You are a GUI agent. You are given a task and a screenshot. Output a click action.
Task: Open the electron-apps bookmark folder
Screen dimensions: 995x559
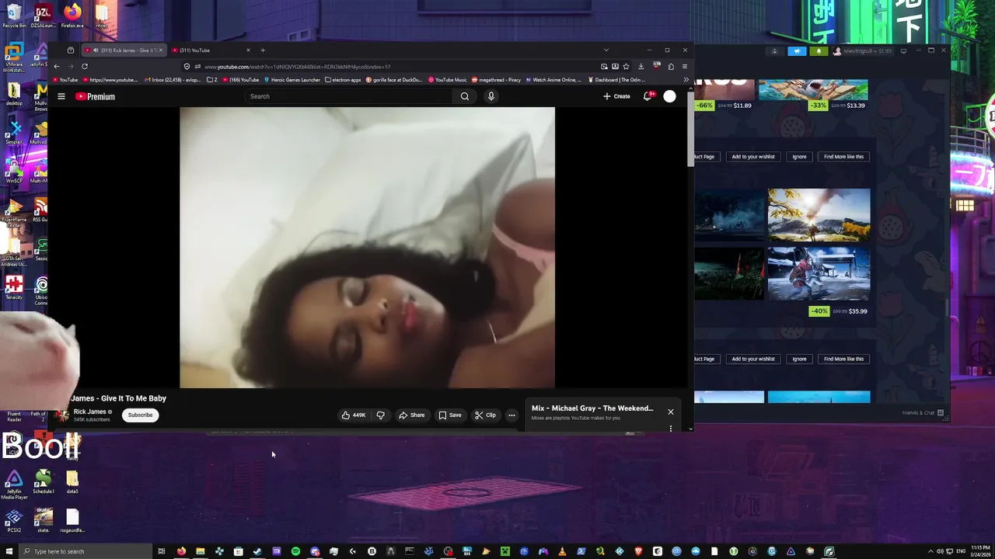click(x=343, y=79)
